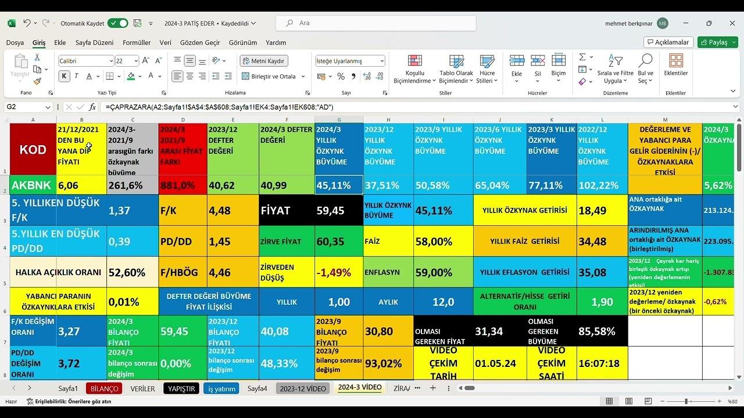744x418 pixels.
Task: Click the save icon beside Otomatik Kaydet
Action: click(137, 23)
